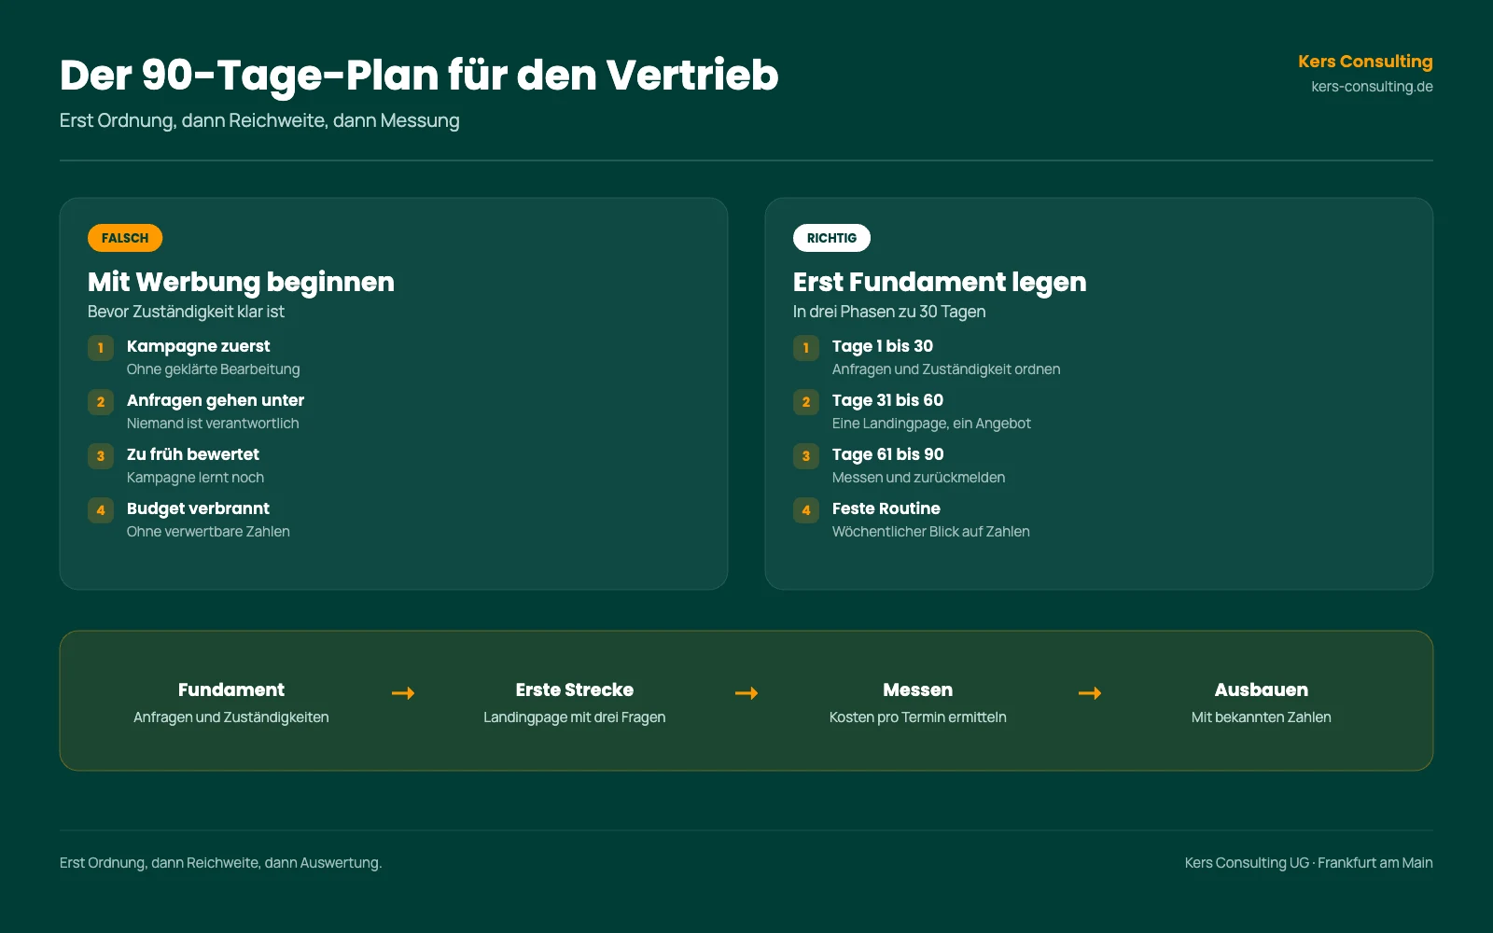Viewport: 1493px width, 933px height.
Task: Click the Zu früh bewertet item title
Action: (x=193, y=454)
